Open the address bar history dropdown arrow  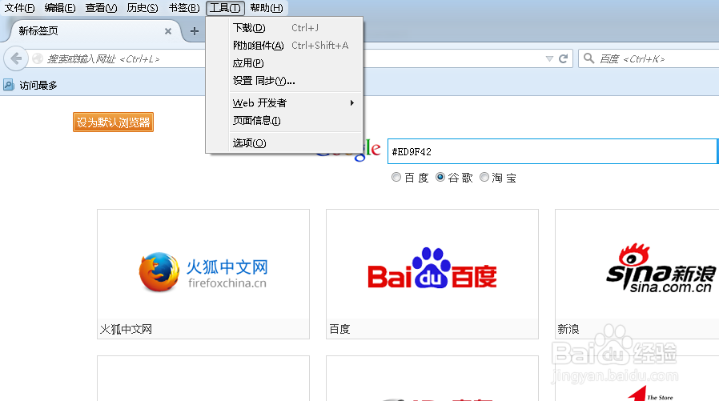click(x=549, y=58)
